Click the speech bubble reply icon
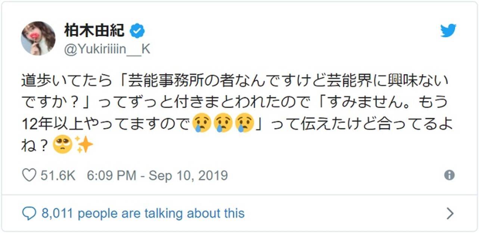This screenshot has width=479, height=233. click(x=29, y=214)
